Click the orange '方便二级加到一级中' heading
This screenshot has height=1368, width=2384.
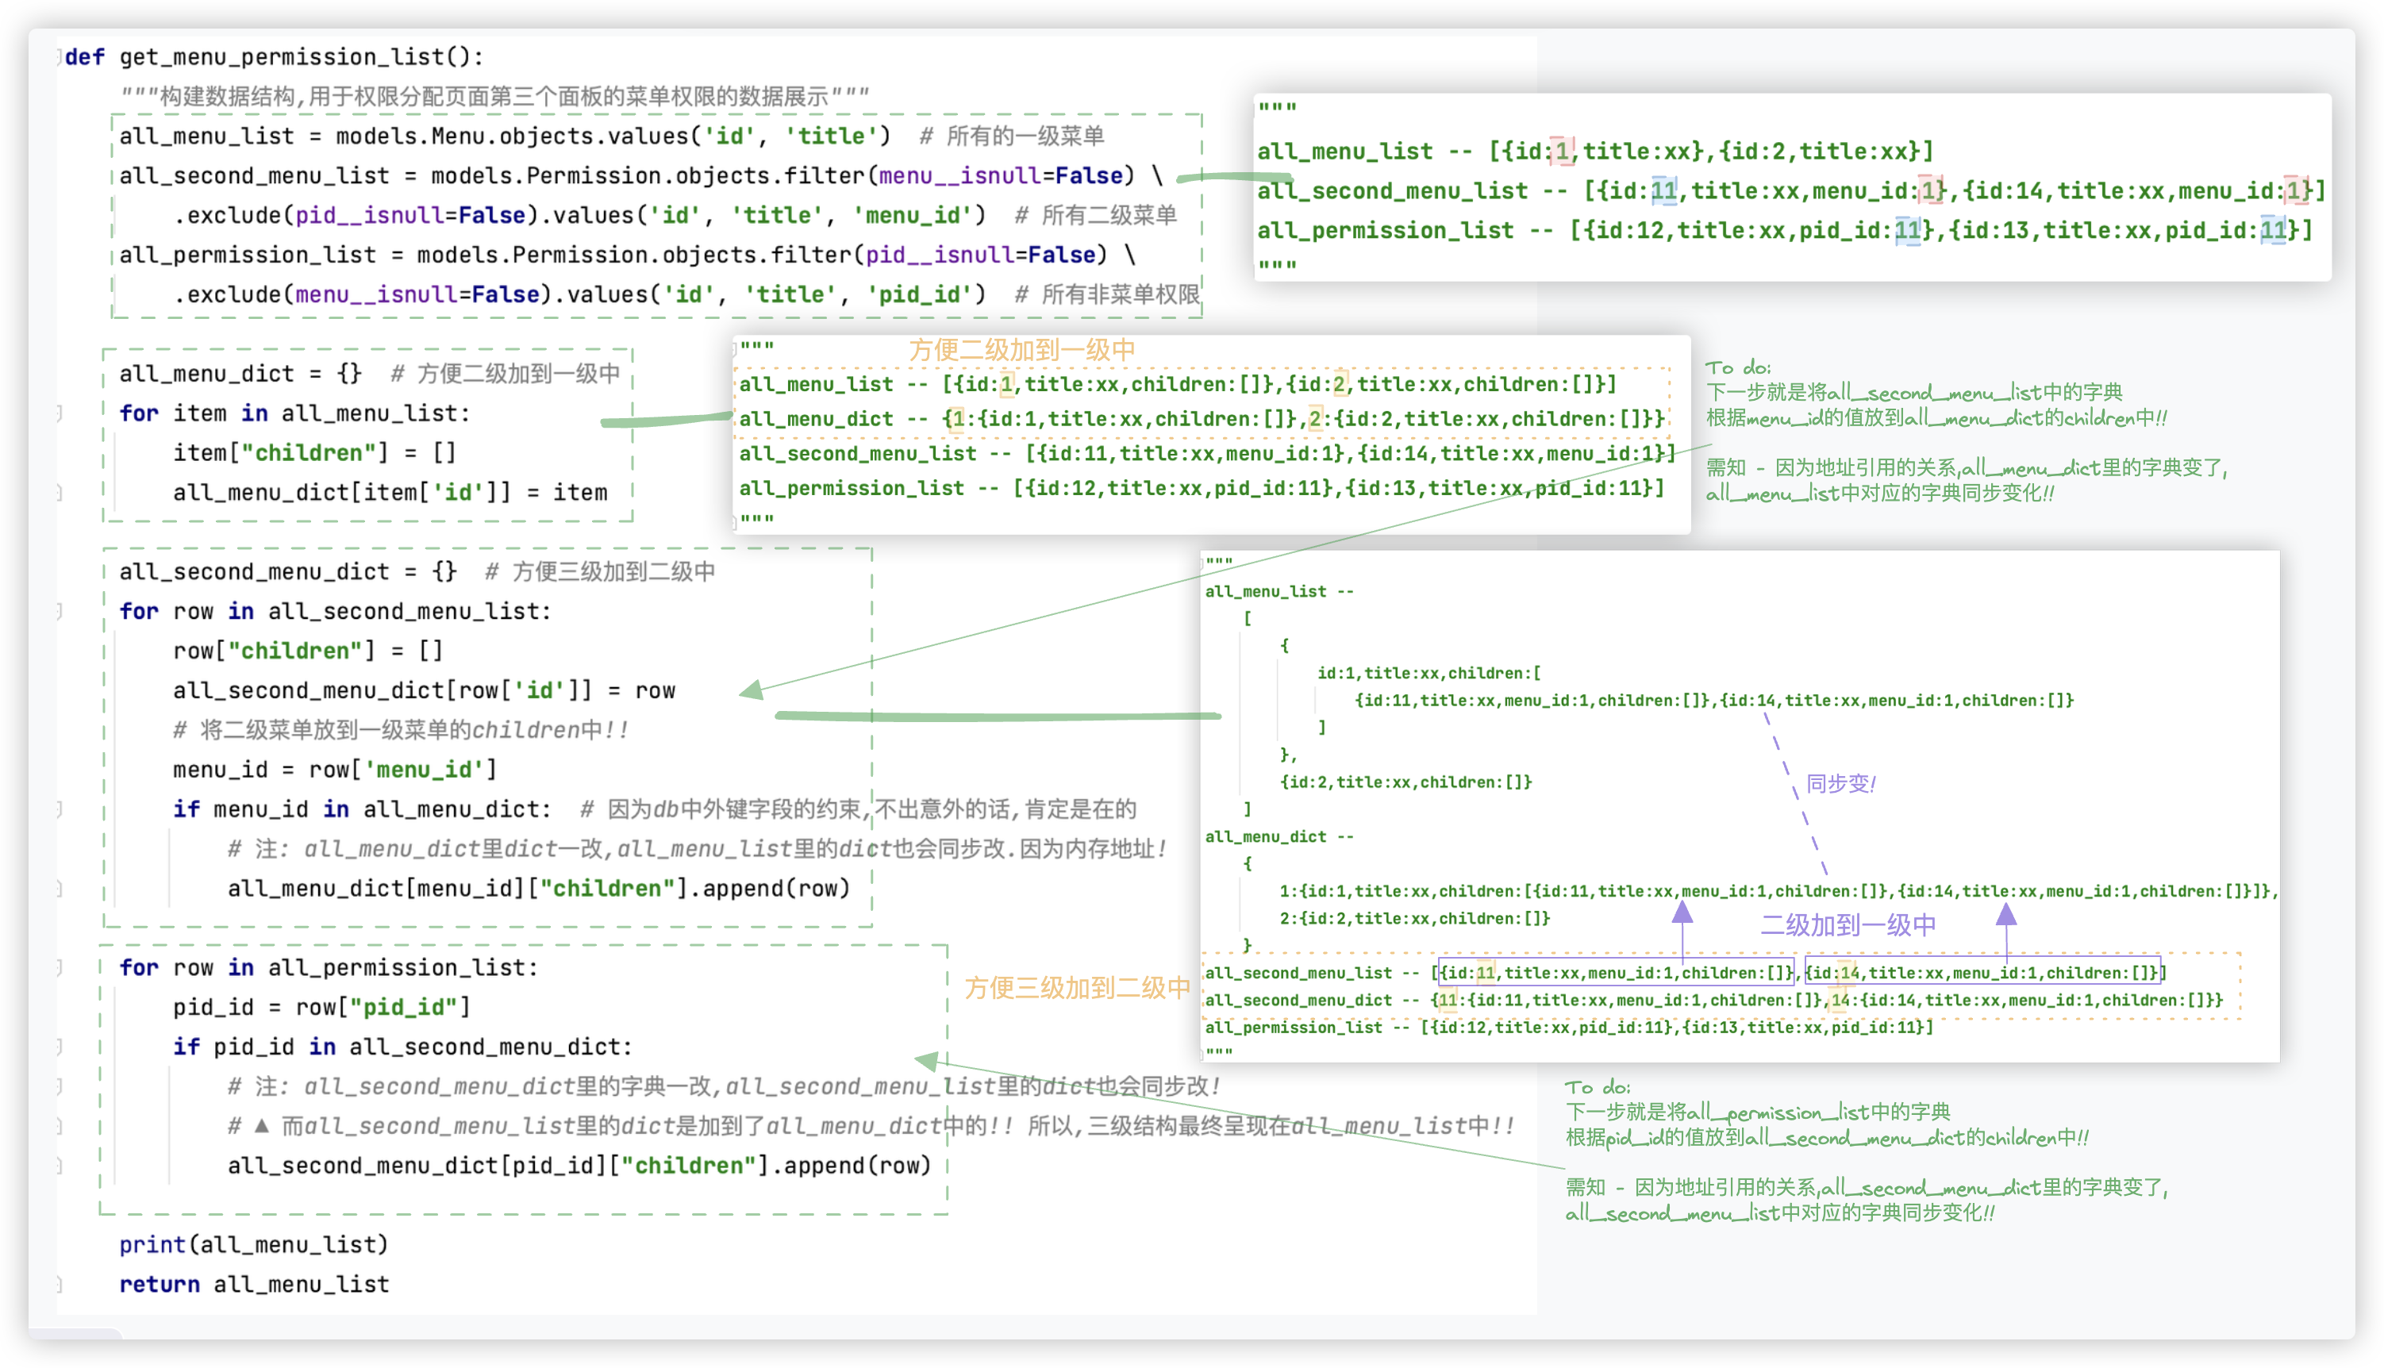tap(1021, 351)
